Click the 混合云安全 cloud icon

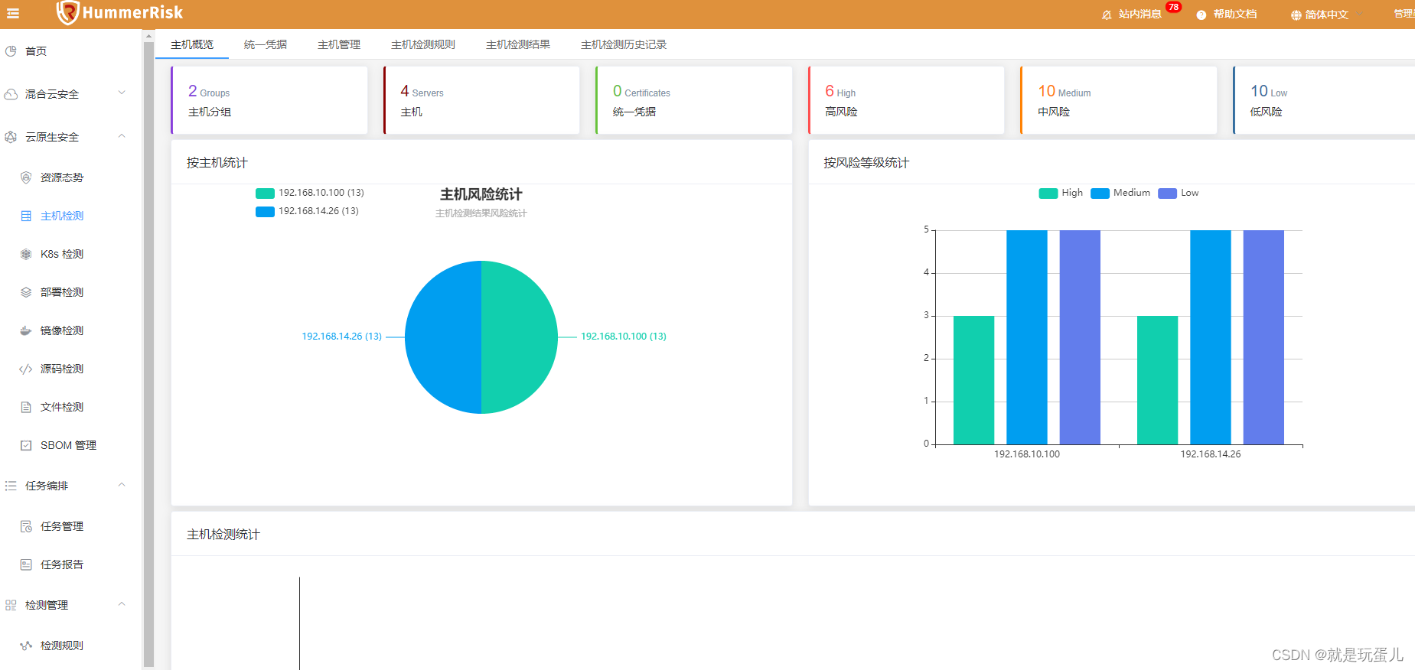[11, 94]
